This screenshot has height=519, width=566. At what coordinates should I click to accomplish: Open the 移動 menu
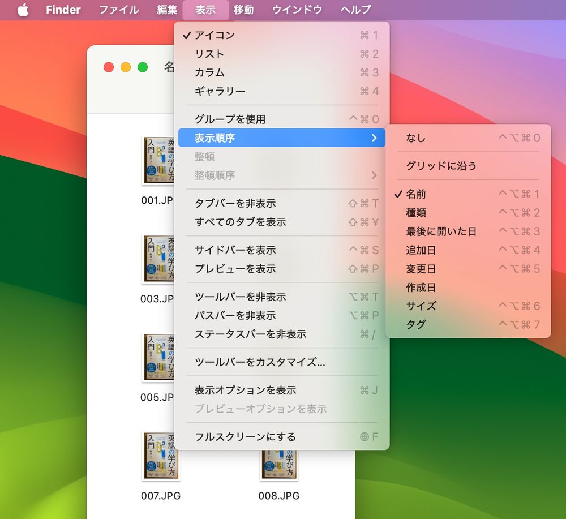tap(243, 10)
